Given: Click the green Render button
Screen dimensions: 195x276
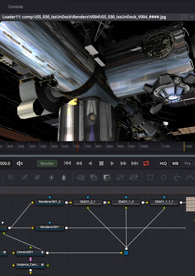Looking at the screenshot, I should (x=47, y=164).
